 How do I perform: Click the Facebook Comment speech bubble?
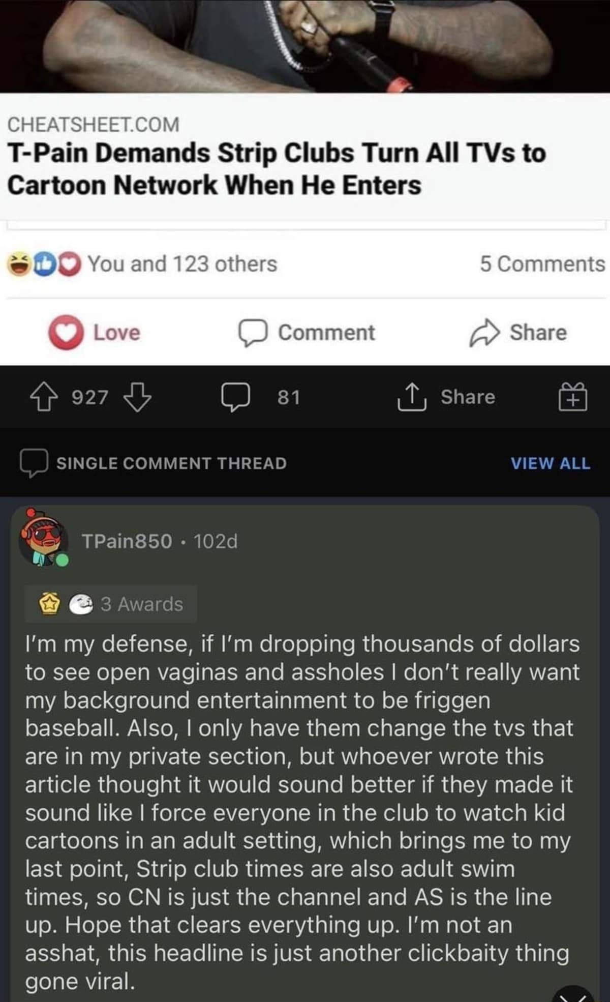tap(253, 333)
